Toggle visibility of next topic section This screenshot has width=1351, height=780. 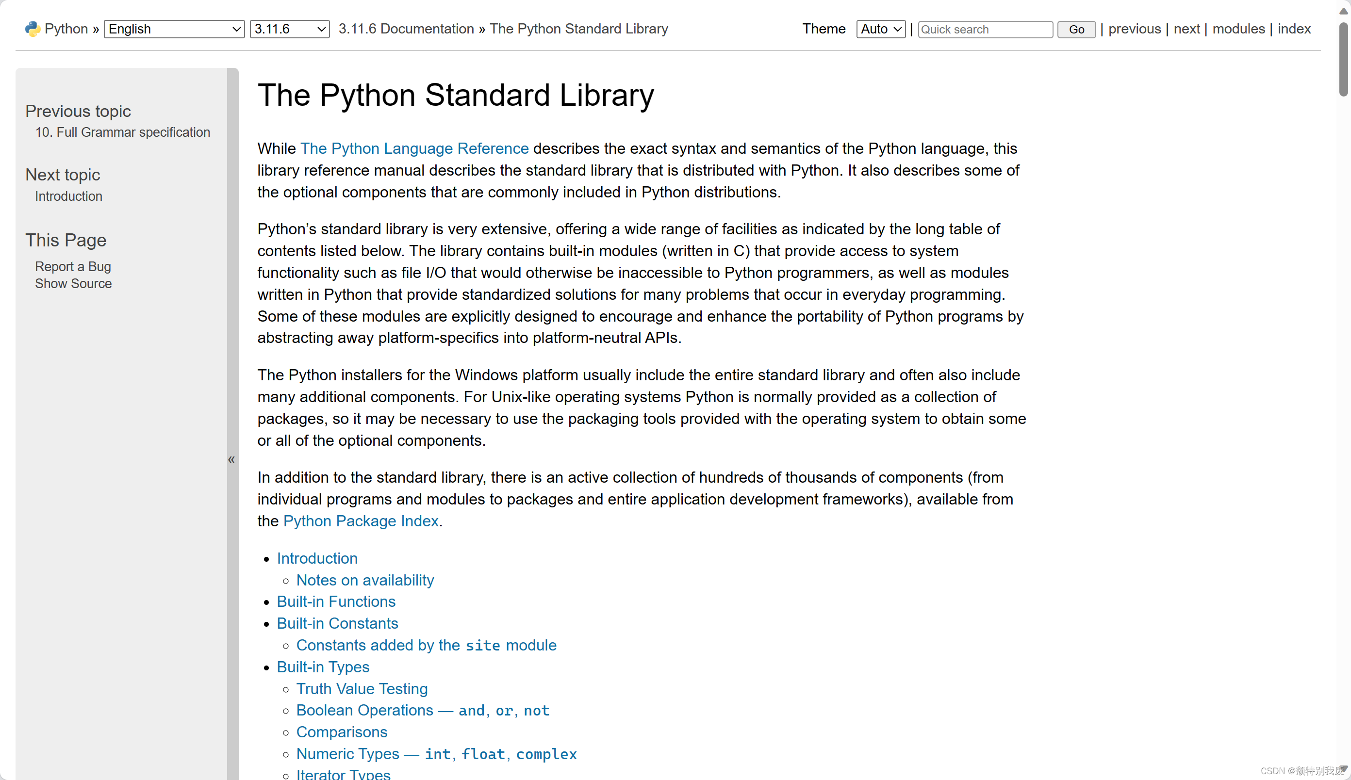pos(62,175)
